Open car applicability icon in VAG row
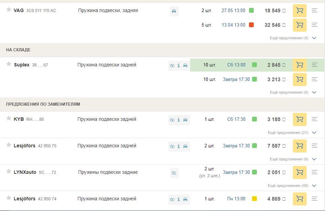The image size is (325, 211). pyautogui.click(x=174, y=11)
